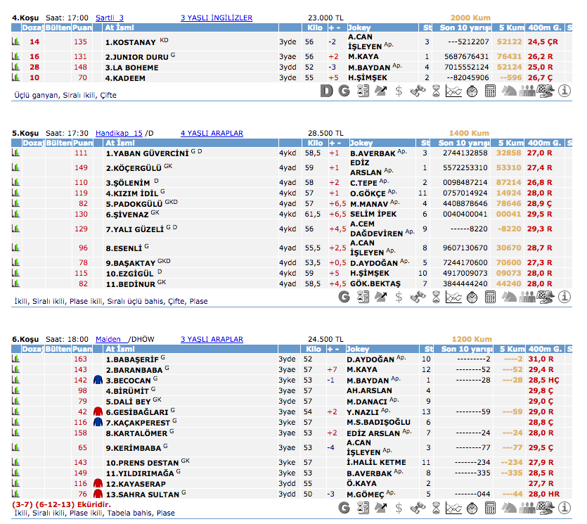587x524 pixels.
Task: Click the Puan column header in race 5
Action: tap(82, 143)
